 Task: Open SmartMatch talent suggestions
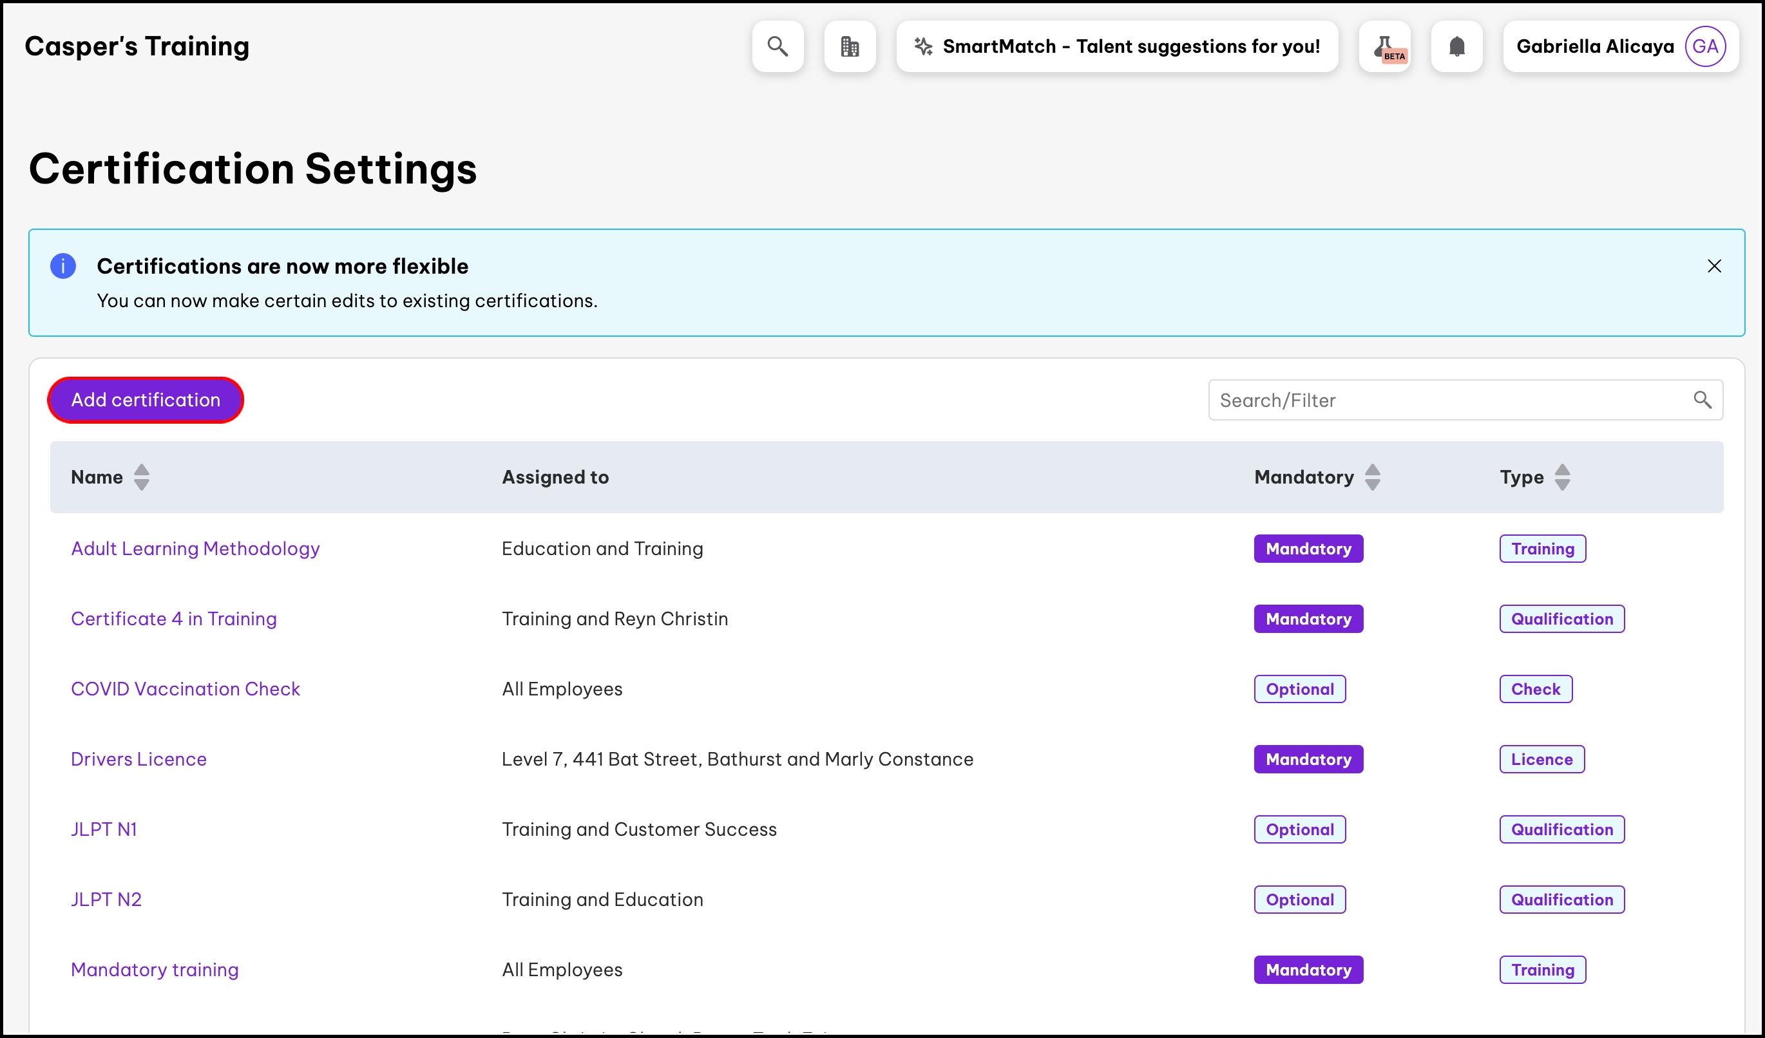pyautogui.click(x=1131, y=46)
